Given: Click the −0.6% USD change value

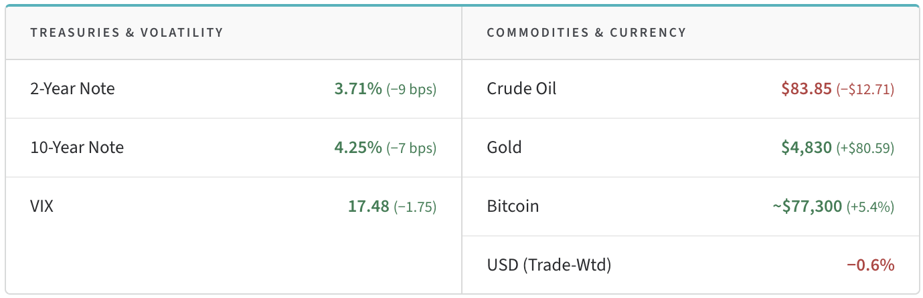Looking at the screenshot, I should (x=870, y=265).
